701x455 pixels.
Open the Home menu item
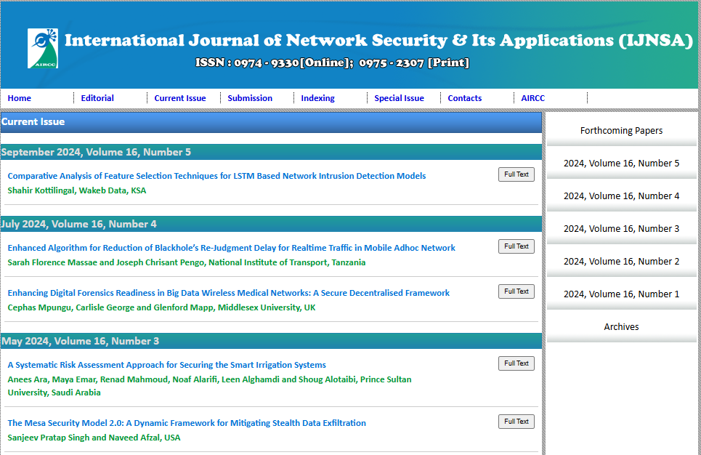tap(19, 98)
